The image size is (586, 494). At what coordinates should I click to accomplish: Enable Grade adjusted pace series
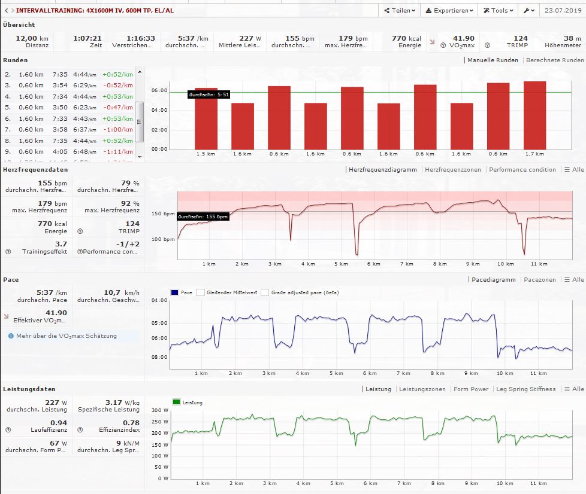point(265,292)
